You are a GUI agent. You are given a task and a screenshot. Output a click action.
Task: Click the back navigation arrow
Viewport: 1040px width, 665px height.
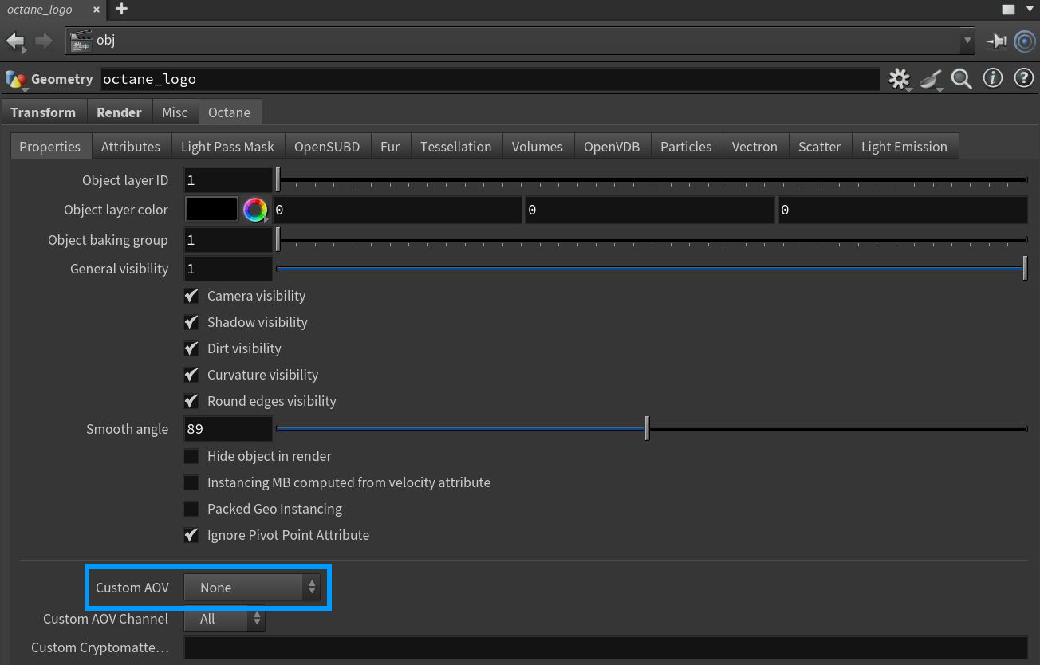(x=15, y=41)
